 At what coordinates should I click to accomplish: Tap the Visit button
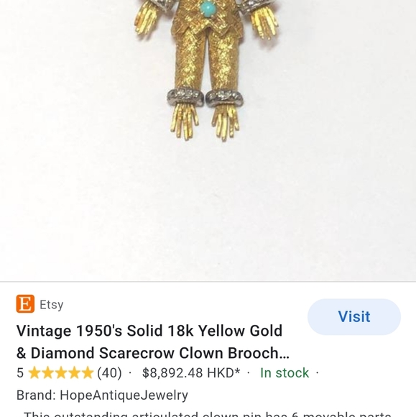coord(354,316)
